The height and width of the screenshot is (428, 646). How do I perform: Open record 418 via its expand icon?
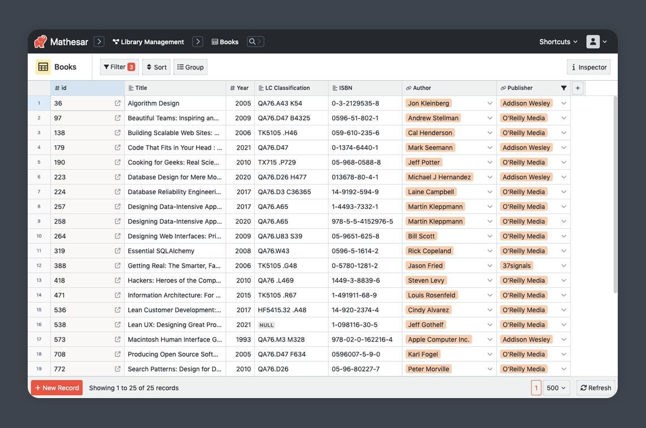coord(118,281)
